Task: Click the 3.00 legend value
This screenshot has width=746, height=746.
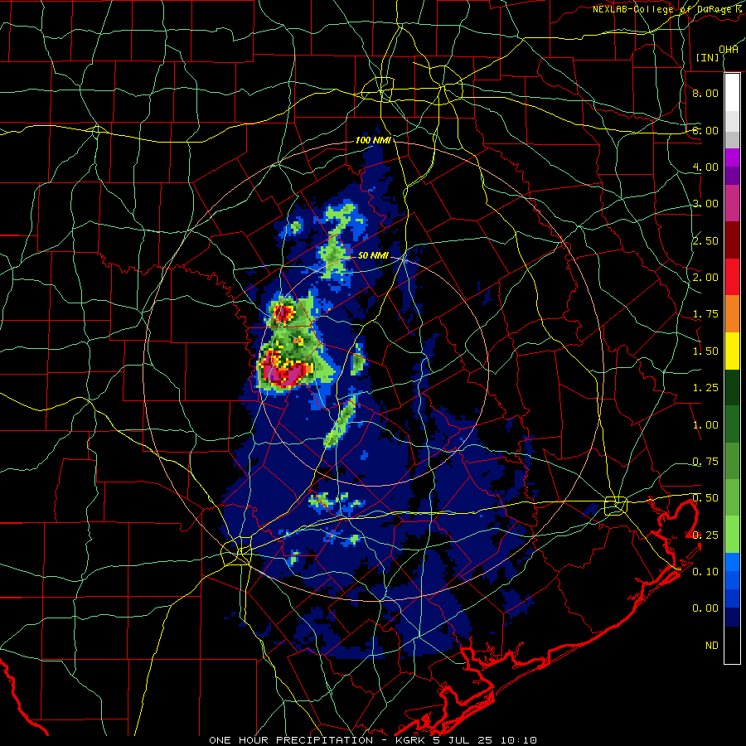Action: tap(705, 204)
